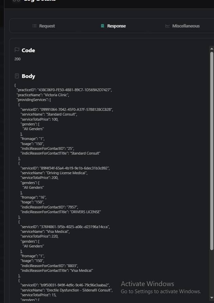Open the Miscellaneous tab

(x=186, y=26)
